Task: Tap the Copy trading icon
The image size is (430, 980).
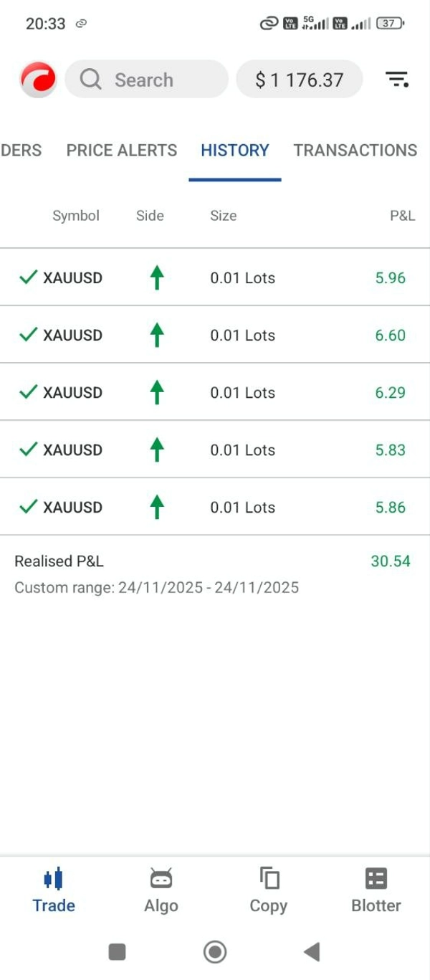Action: [x=269, y=879]
